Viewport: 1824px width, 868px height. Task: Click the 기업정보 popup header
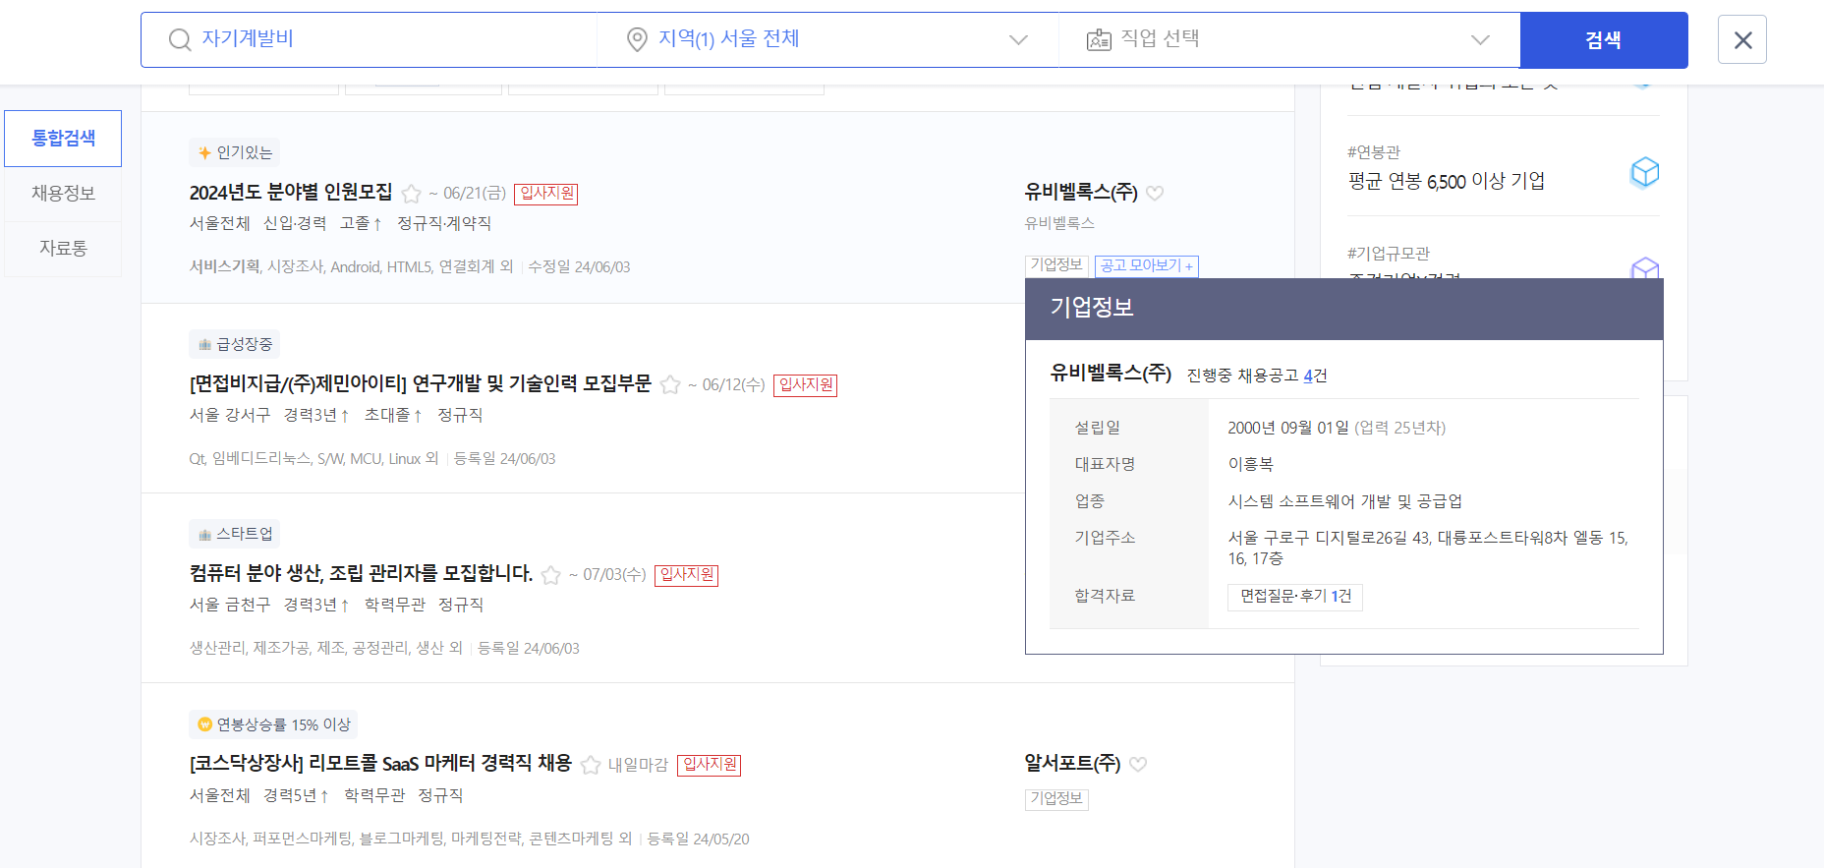[x=1344, y=309]
